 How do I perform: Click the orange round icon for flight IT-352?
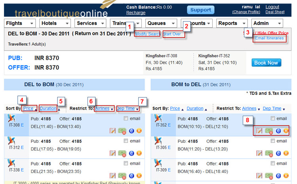point(286,131)
